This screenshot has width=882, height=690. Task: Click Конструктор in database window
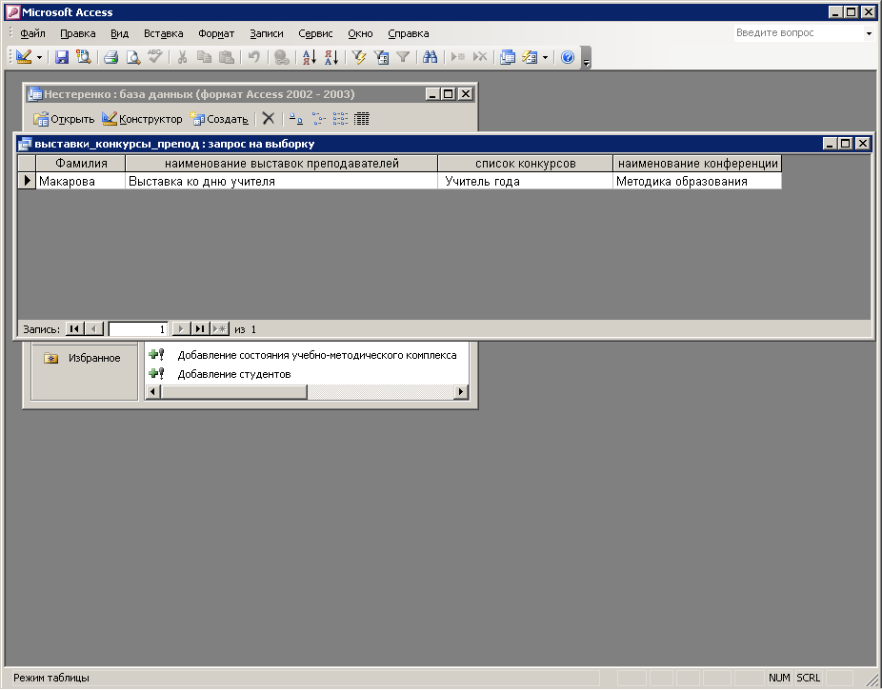click(142, 119)
